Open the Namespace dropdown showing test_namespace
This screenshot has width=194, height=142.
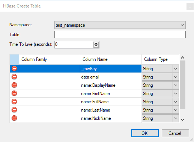[x=120, y=25]
